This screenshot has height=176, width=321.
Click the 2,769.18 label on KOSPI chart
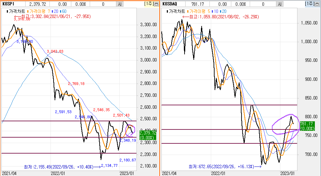76,84
